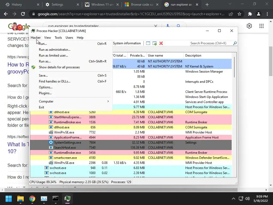Select Run as... menu entry
The height and width of the screenshot is (205, 273).
(x=70, y=61)
